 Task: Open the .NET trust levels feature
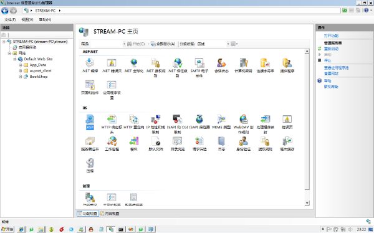(x=178, y=68)
